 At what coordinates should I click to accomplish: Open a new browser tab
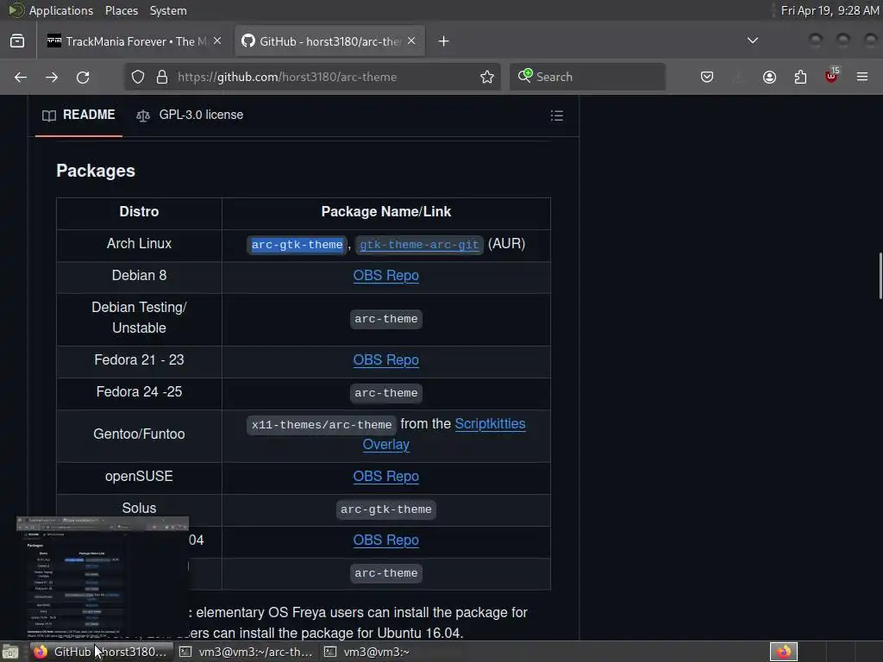(x=444, y=41)
